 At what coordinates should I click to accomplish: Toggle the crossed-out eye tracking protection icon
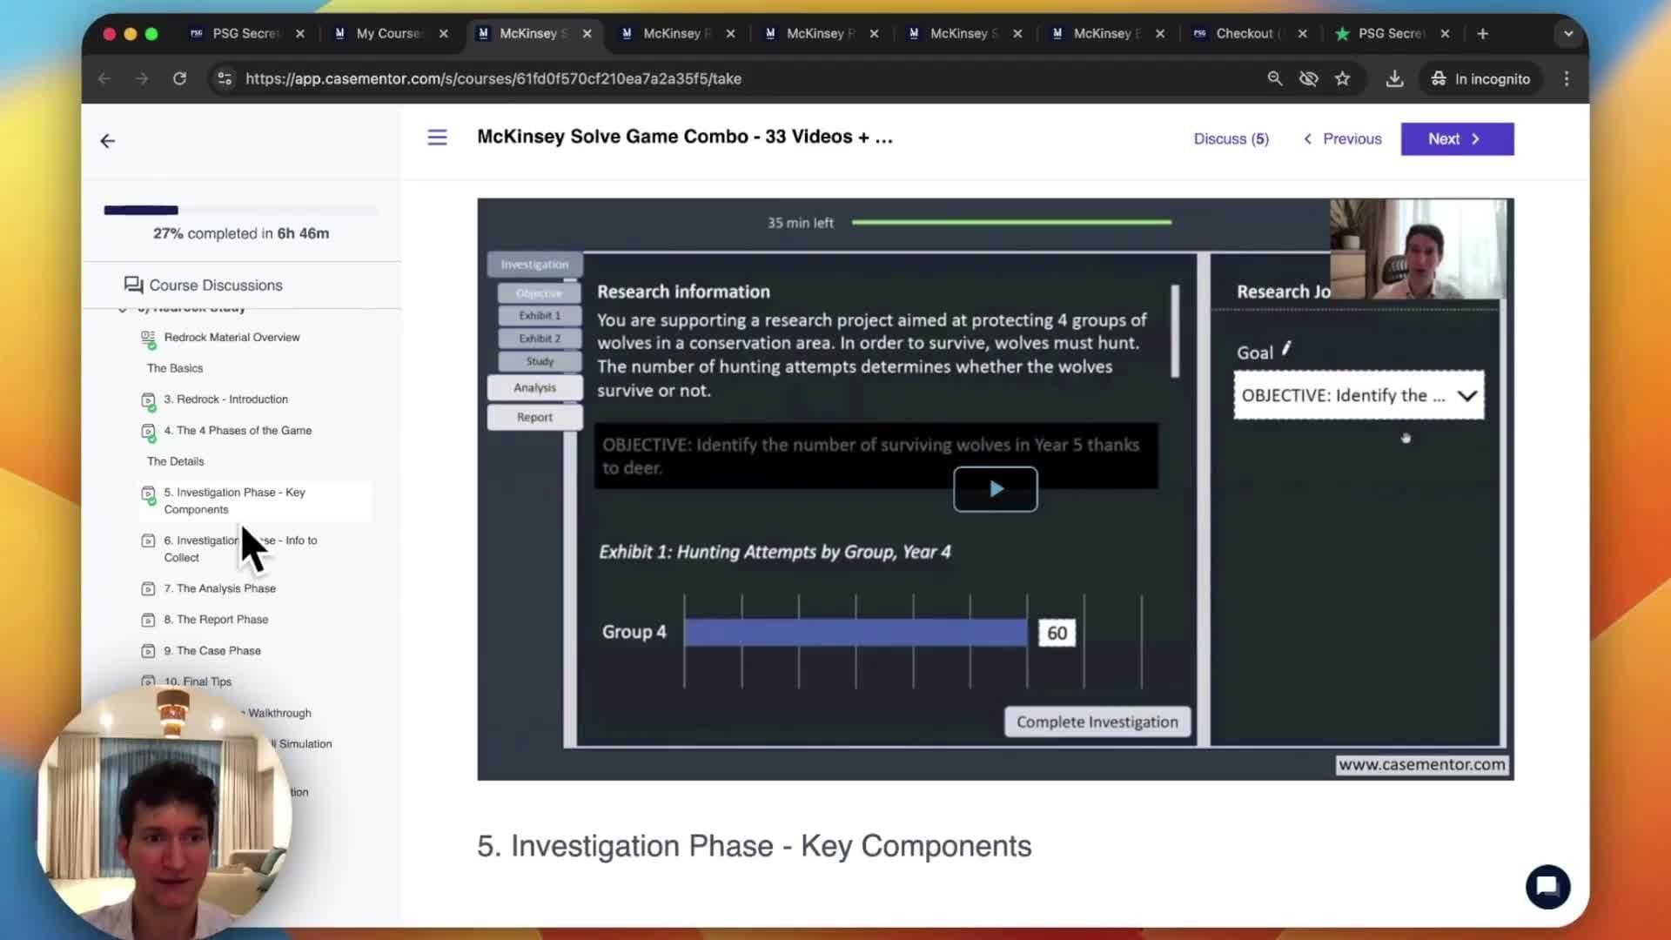click(x=1308, y=78)
